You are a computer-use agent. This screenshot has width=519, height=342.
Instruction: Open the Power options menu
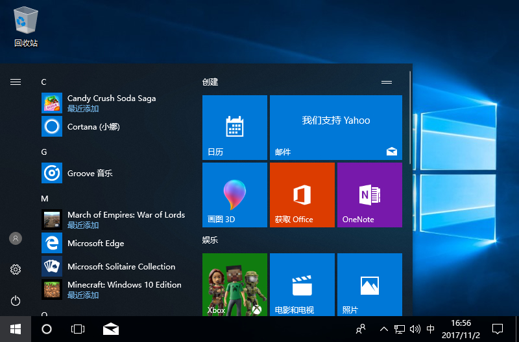pos(16,301)
